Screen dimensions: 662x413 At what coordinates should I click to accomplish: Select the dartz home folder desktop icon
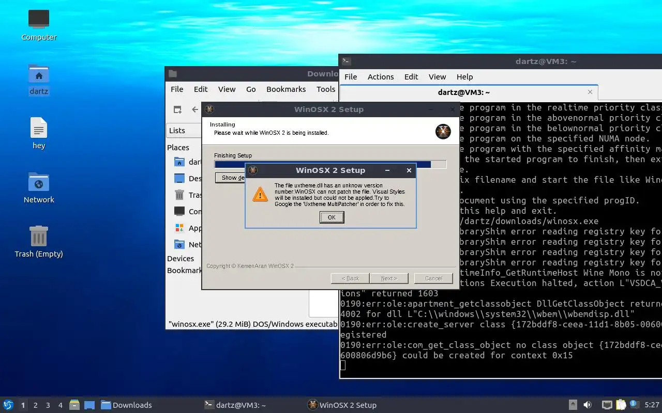(39, 74)
